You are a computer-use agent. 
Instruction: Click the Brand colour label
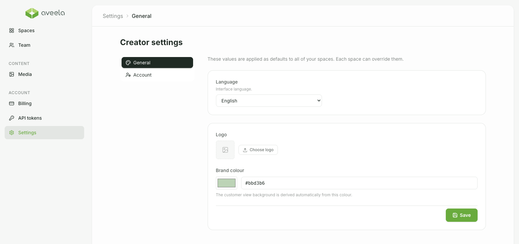pyautogui.click(x=230, y=170)
